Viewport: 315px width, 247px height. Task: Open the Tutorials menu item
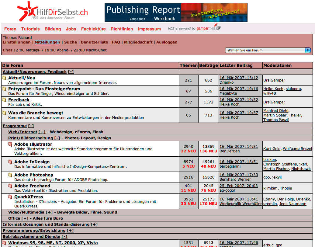30,29
